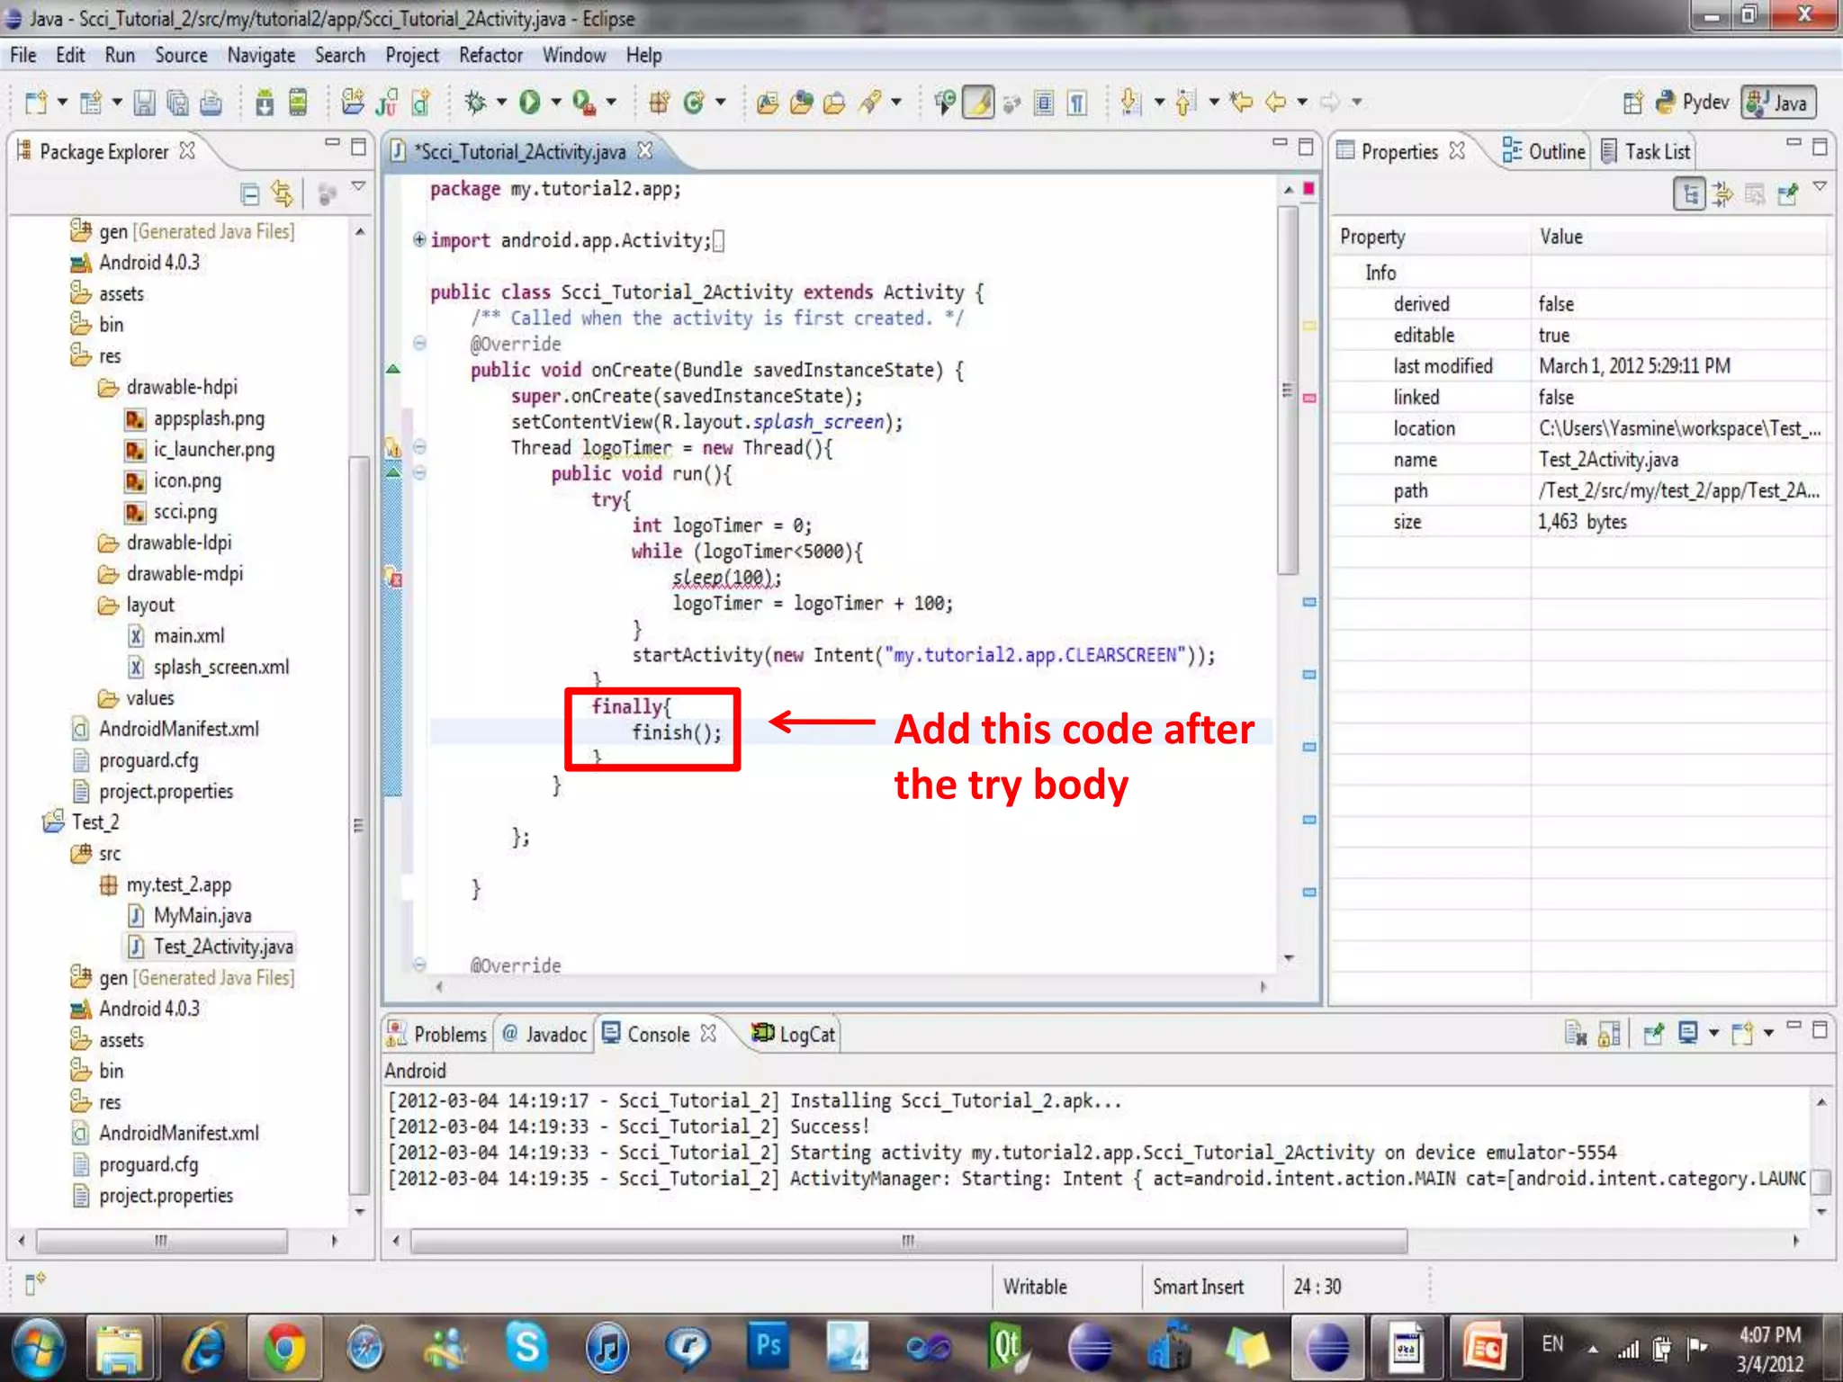This screenshot has height=1382, width=1843.
Task: Toggle Link with Editor in Package Explorer
Action: point(283,193)
